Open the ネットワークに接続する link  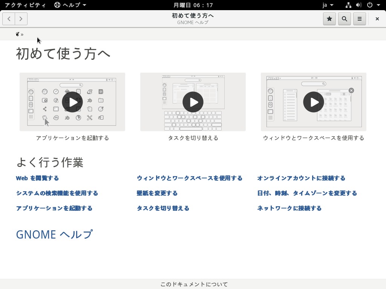289,208
